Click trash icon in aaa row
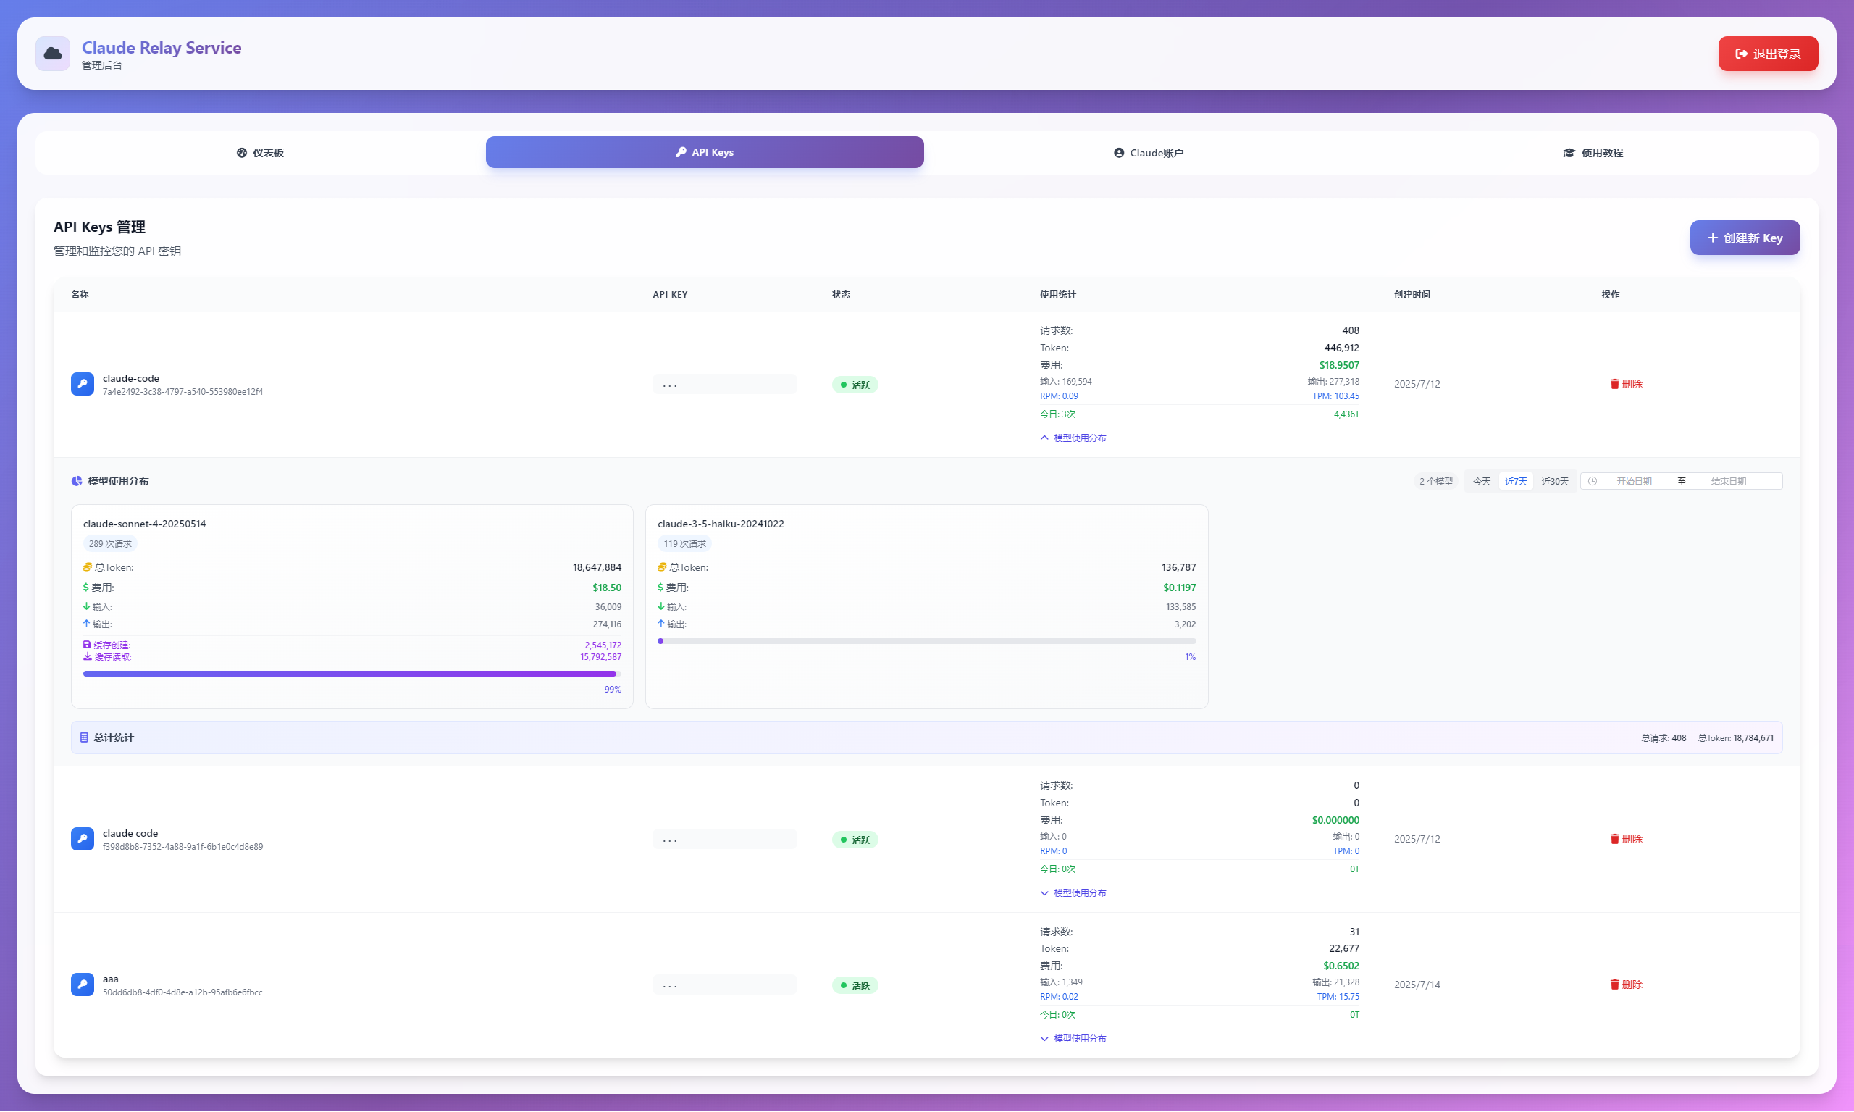 1614,985
